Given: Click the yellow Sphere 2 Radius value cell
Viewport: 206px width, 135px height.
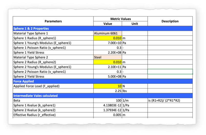Looking at the screenshot, I should coord(108,62).
